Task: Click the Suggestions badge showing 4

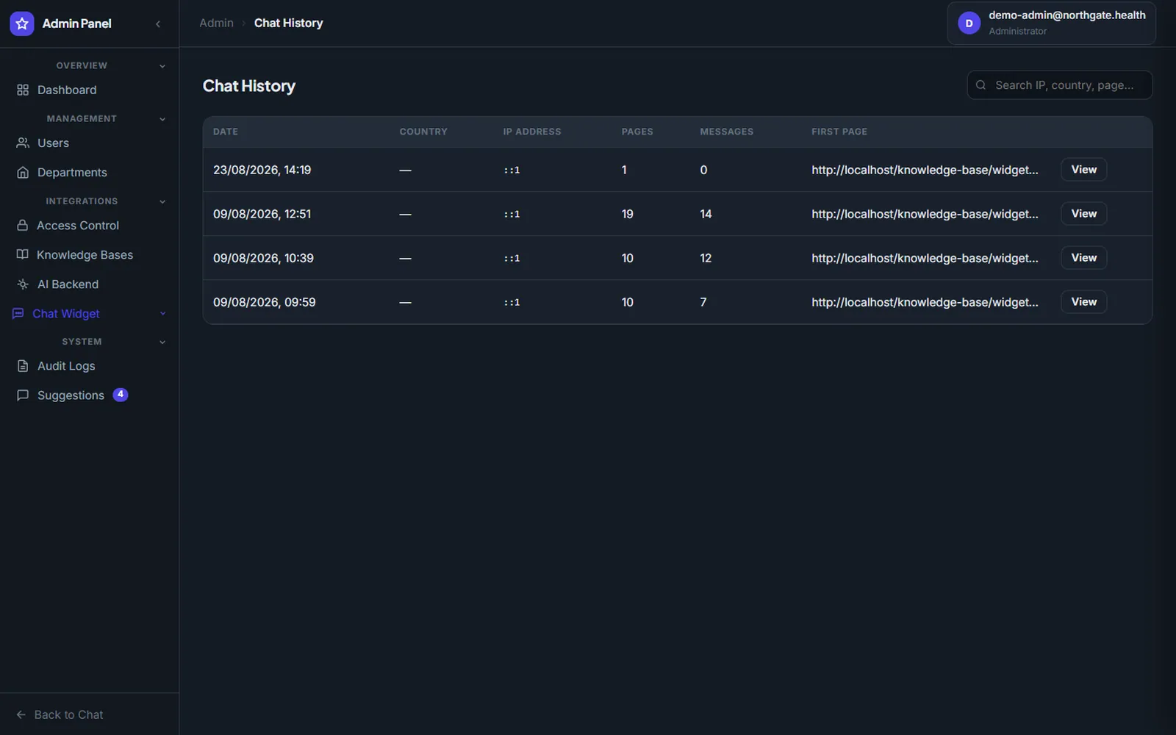Action: click(121, 395)
